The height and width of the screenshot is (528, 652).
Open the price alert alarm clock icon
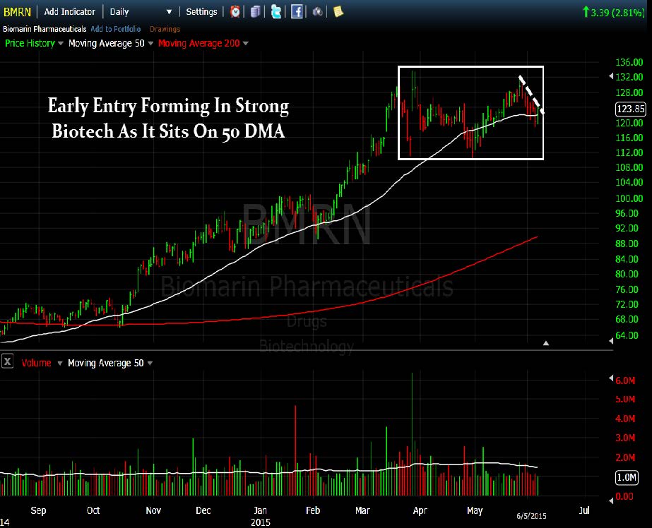(235, 11)
